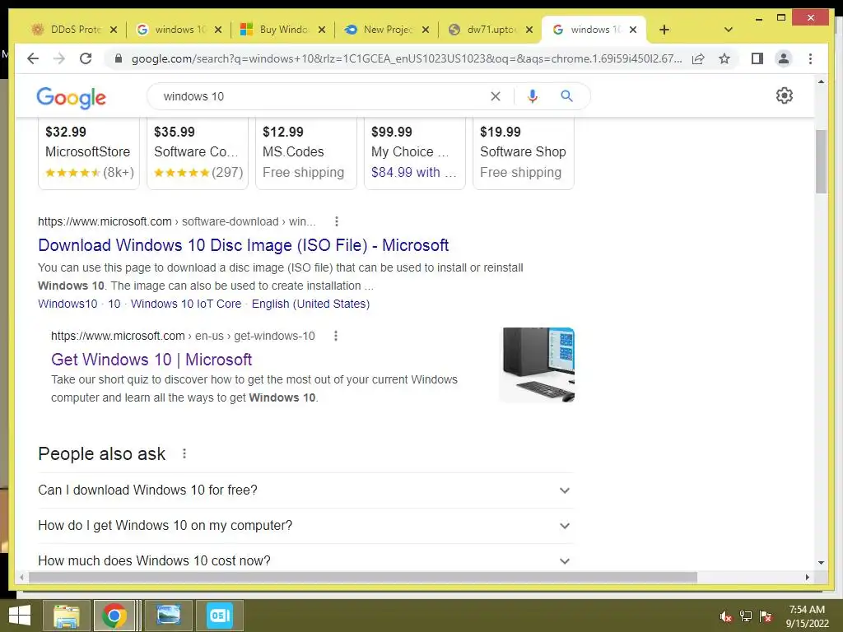Image resolution: width=843 pixels, height=632 pixels.
Task: Click the Windows 10 PC thumbnail image
Action: click(x=537, y=365)
